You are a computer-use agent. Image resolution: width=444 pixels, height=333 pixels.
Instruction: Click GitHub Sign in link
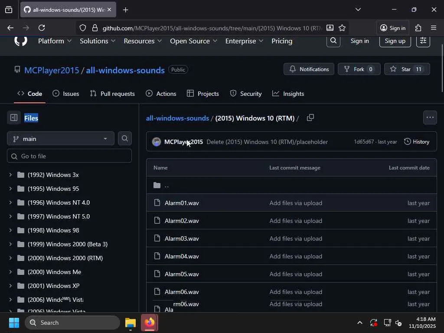tap(359, 41)
